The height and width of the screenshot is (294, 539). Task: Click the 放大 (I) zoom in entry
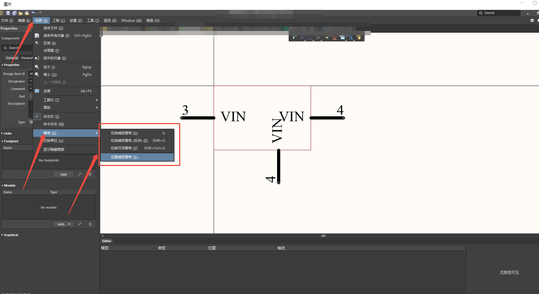[x=67, y=67]
